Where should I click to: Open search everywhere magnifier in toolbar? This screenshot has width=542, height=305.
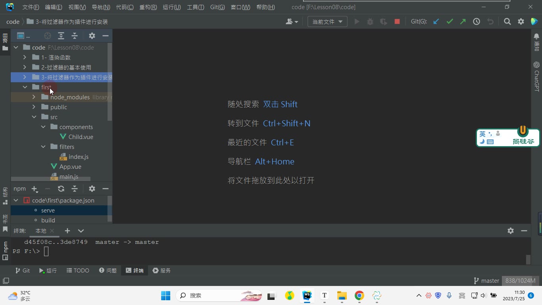pos(507,22)
